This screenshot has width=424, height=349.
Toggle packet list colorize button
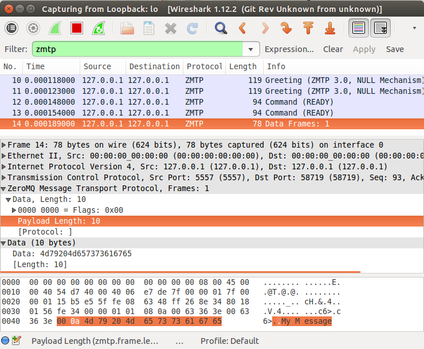pyautogui.click(x=359, y=28)
